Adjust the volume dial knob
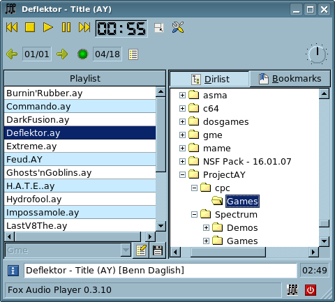 tap(317, 54)
